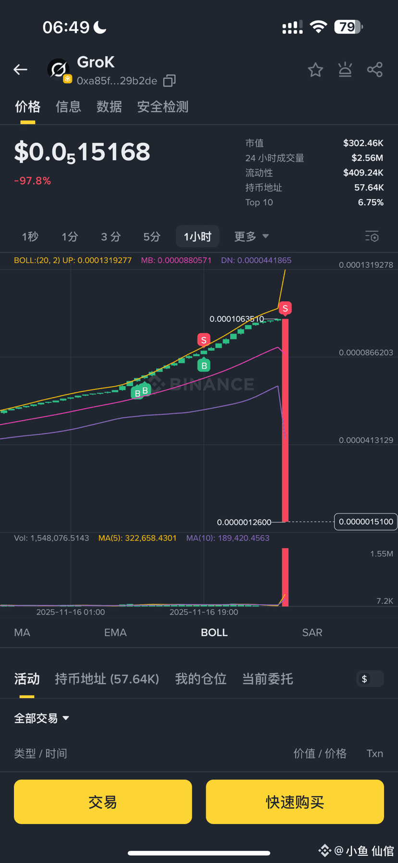Tap the GroK token logo
The height and width of the screenshot is (863, 398).
(x=58, y=70)
